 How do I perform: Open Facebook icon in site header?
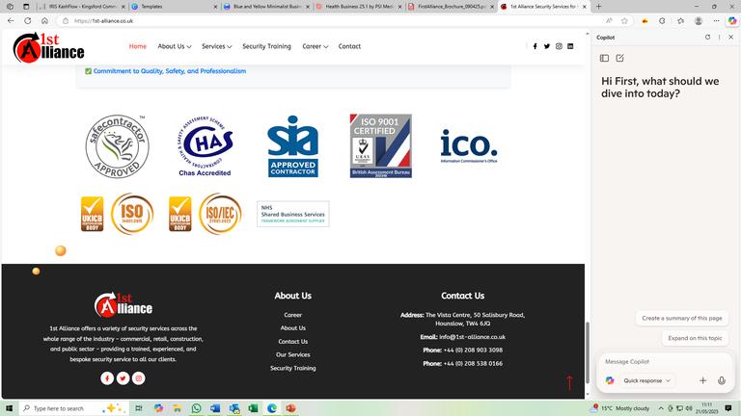535,46
